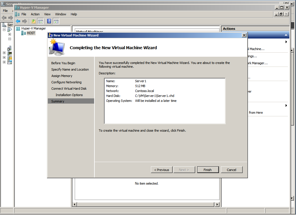This screenshot has width=296, height=215.
Task: Open the submenu arrow above 'from Here'
Action: click(286, 105)
